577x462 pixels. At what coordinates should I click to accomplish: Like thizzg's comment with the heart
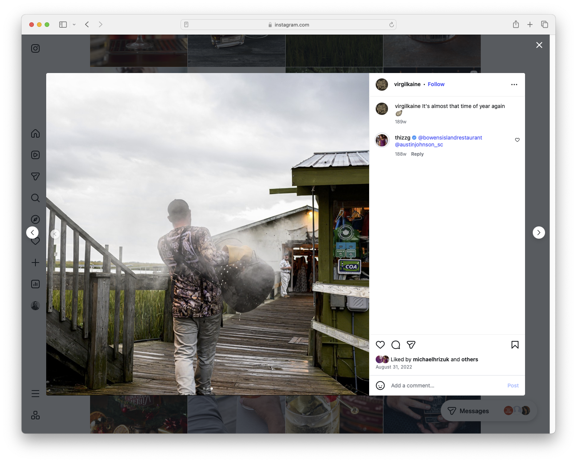click(x=517, y=140)
